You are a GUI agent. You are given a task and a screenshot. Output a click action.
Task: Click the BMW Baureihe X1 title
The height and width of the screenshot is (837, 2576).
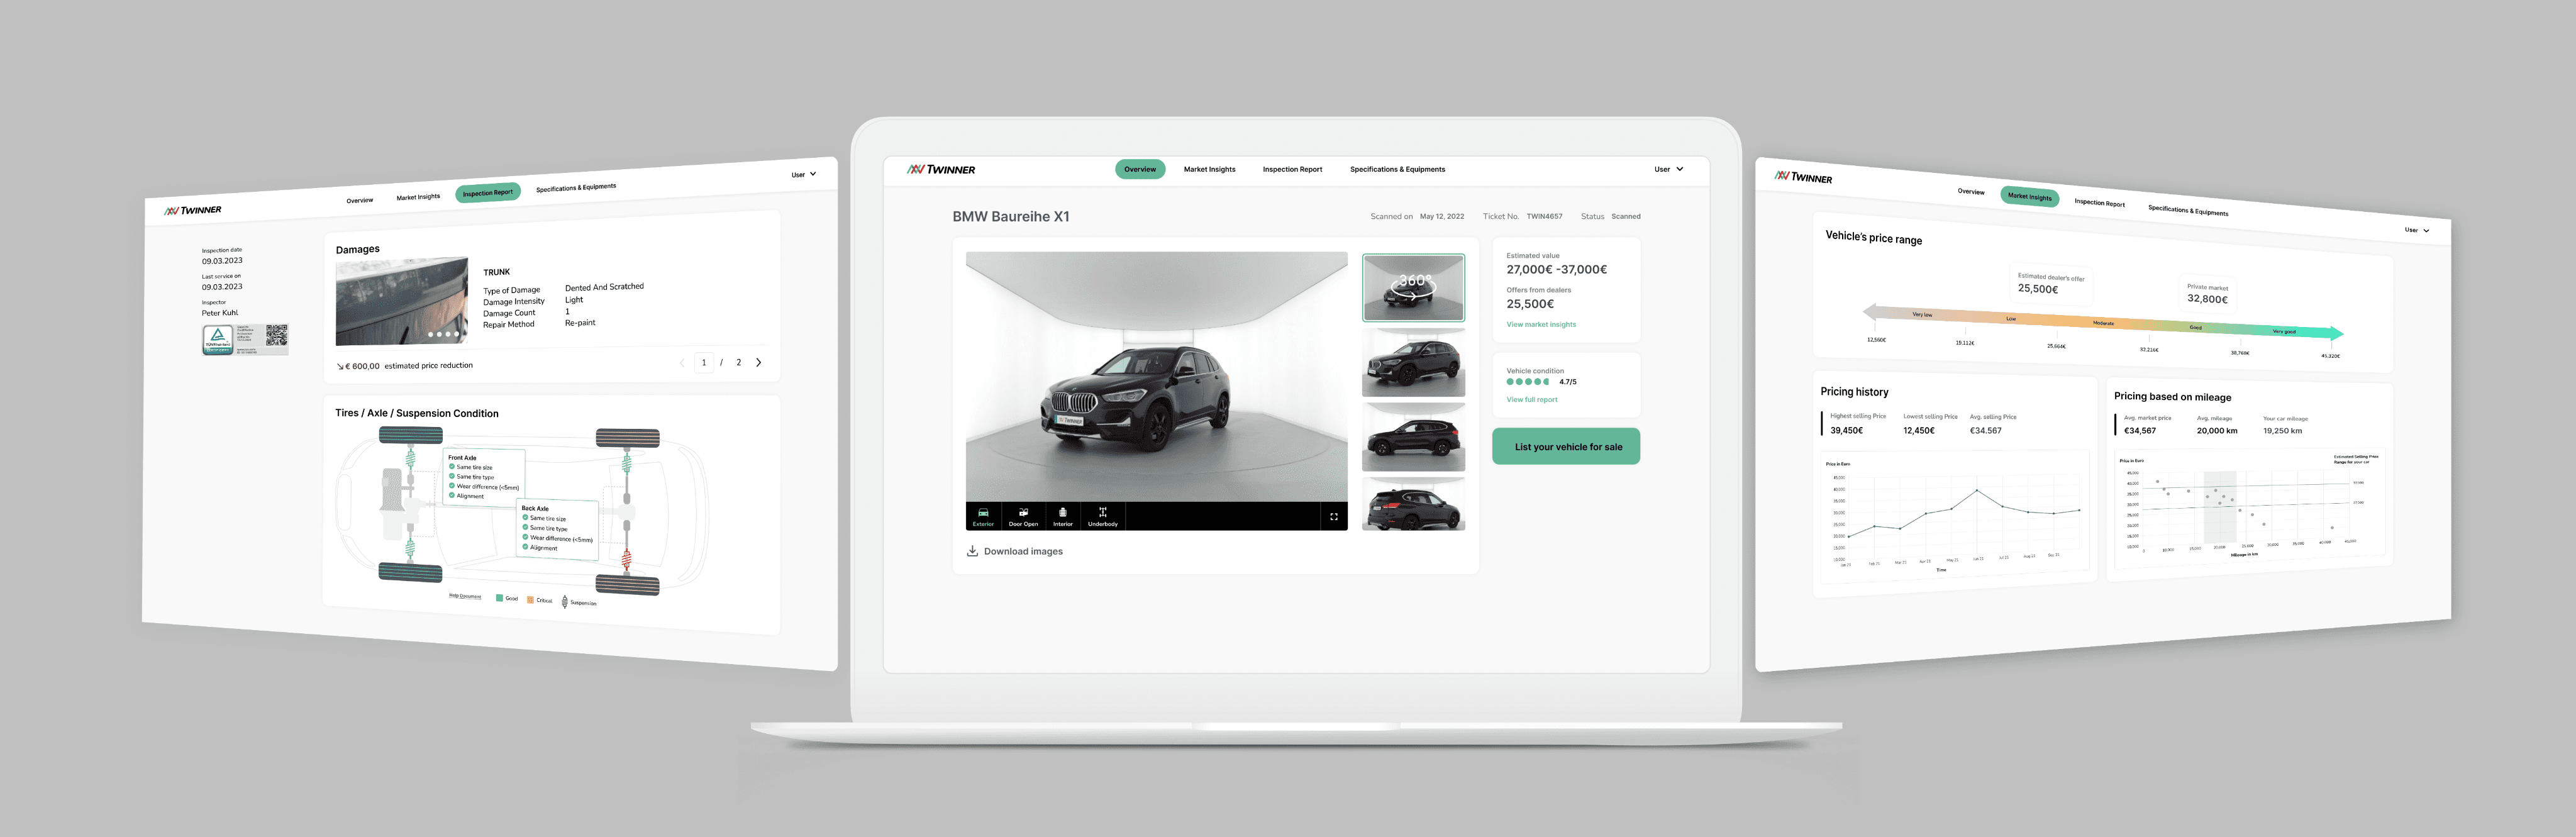(x=1010, y=216)
